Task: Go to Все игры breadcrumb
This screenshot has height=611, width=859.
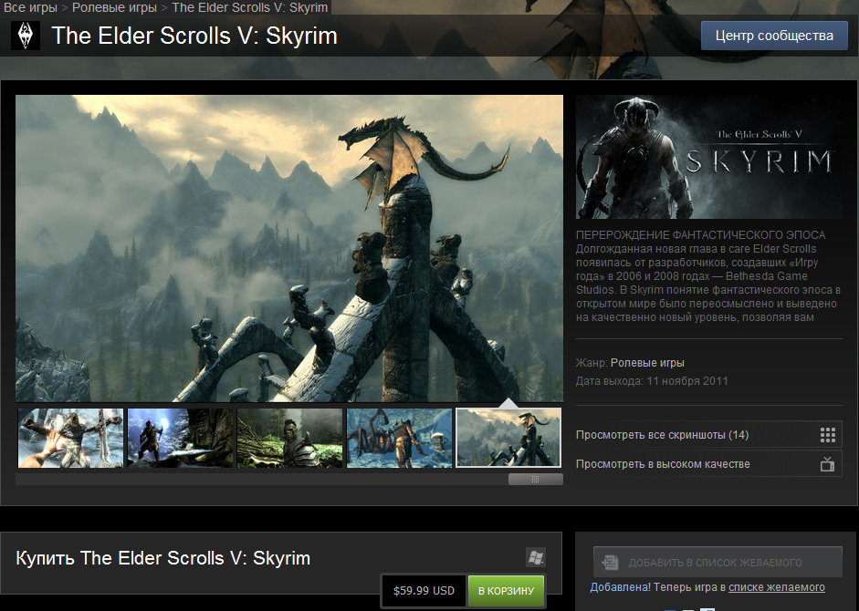Action: (x=30, y=7)
